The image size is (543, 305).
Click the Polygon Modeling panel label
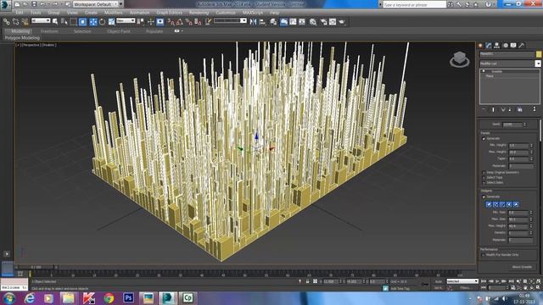pyautogui.click(x=22, y=38)
